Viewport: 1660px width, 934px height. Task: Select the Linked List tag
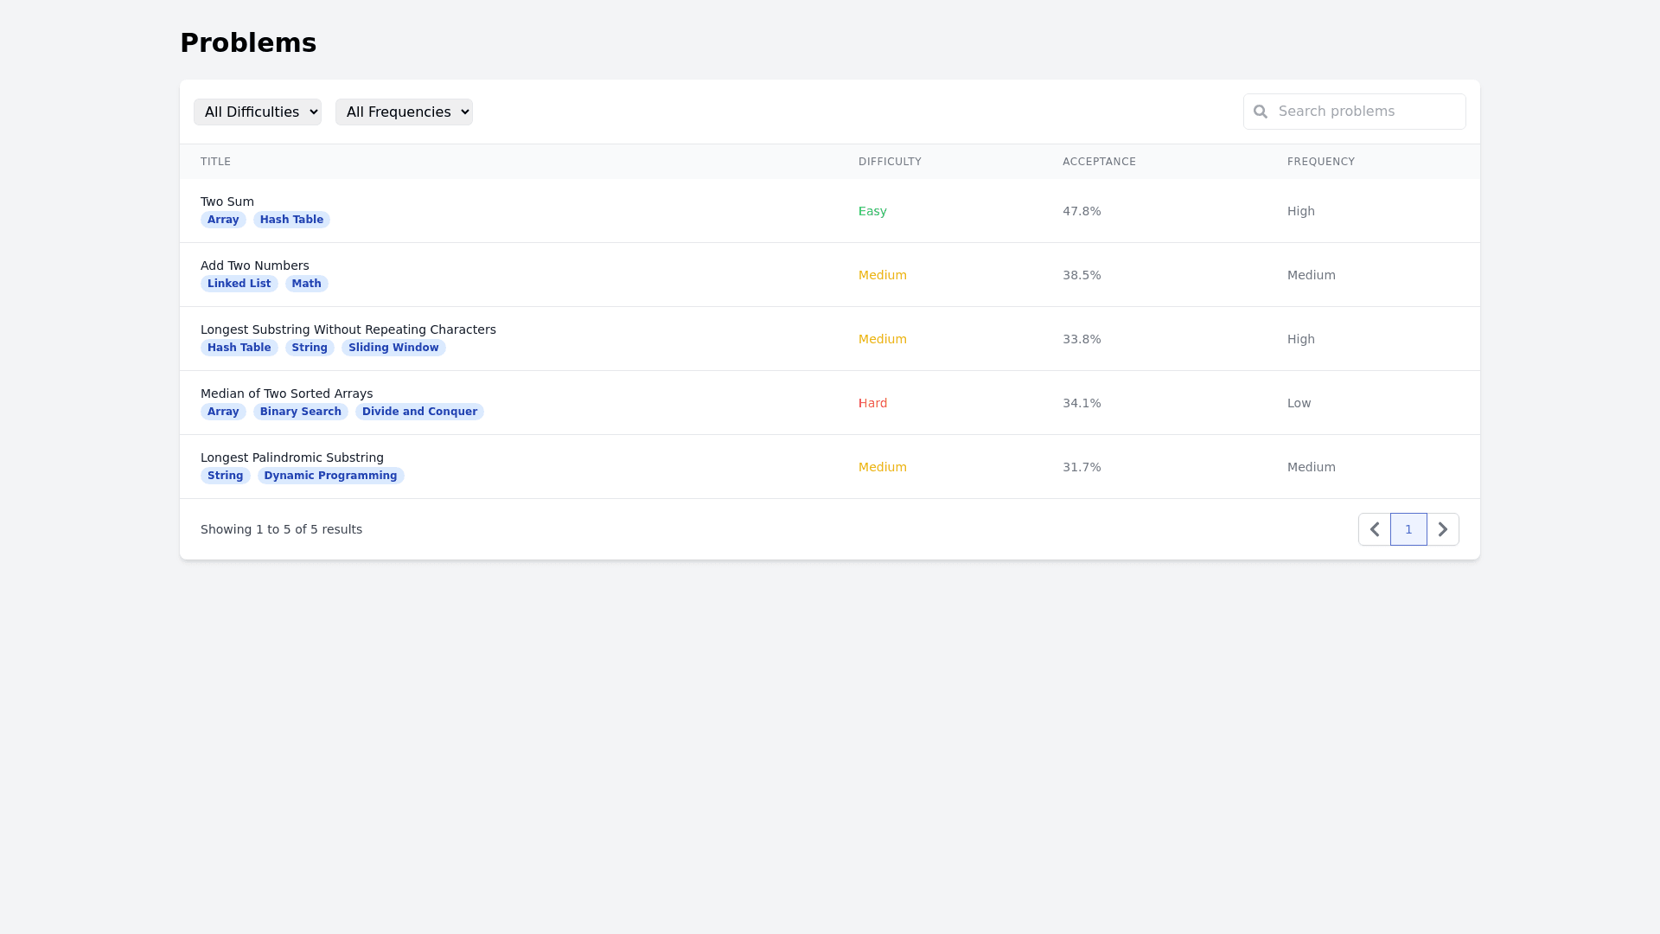click(239, 283)
